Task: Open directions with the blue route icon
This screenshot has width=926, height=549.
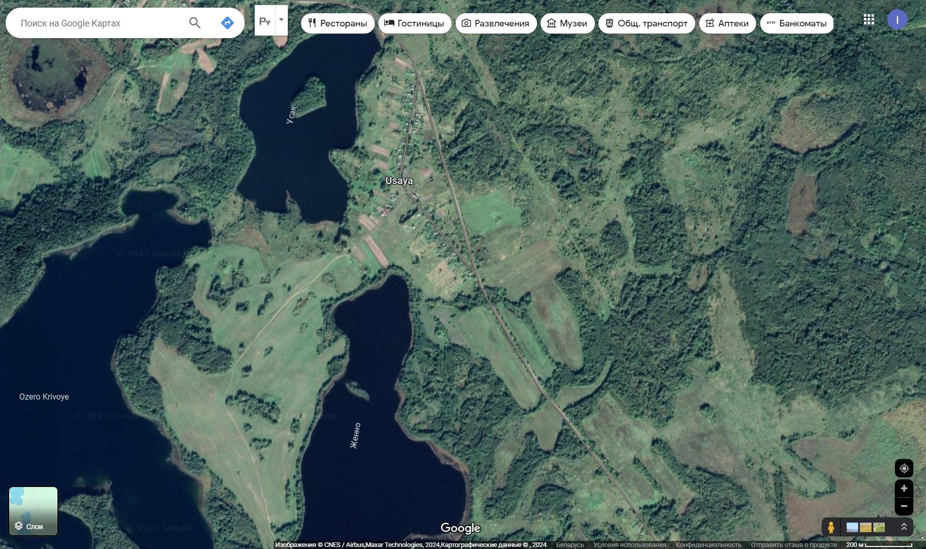Action: [x=227, y=23]
